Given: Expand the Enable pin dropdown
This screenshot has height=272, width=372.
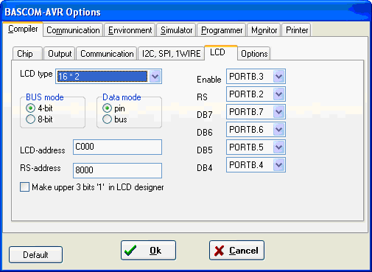Looking at the screenshot, I should point(278,77).
